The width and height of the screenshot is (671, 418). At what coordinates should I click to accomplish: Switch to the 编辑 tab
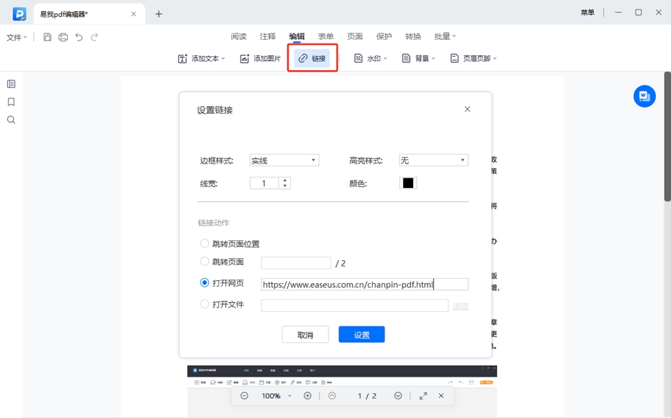pos(297,36)
